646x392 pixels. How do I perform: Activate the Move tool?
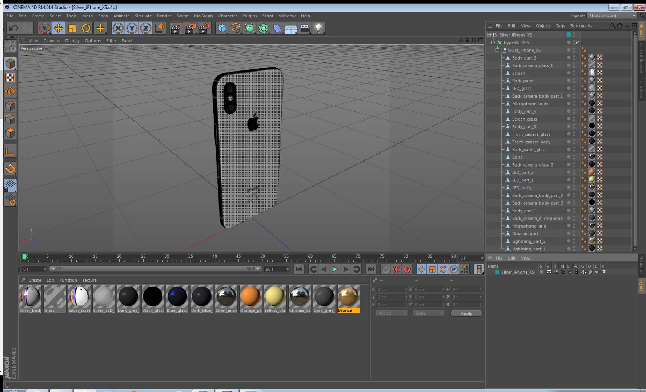click(58, 28)
